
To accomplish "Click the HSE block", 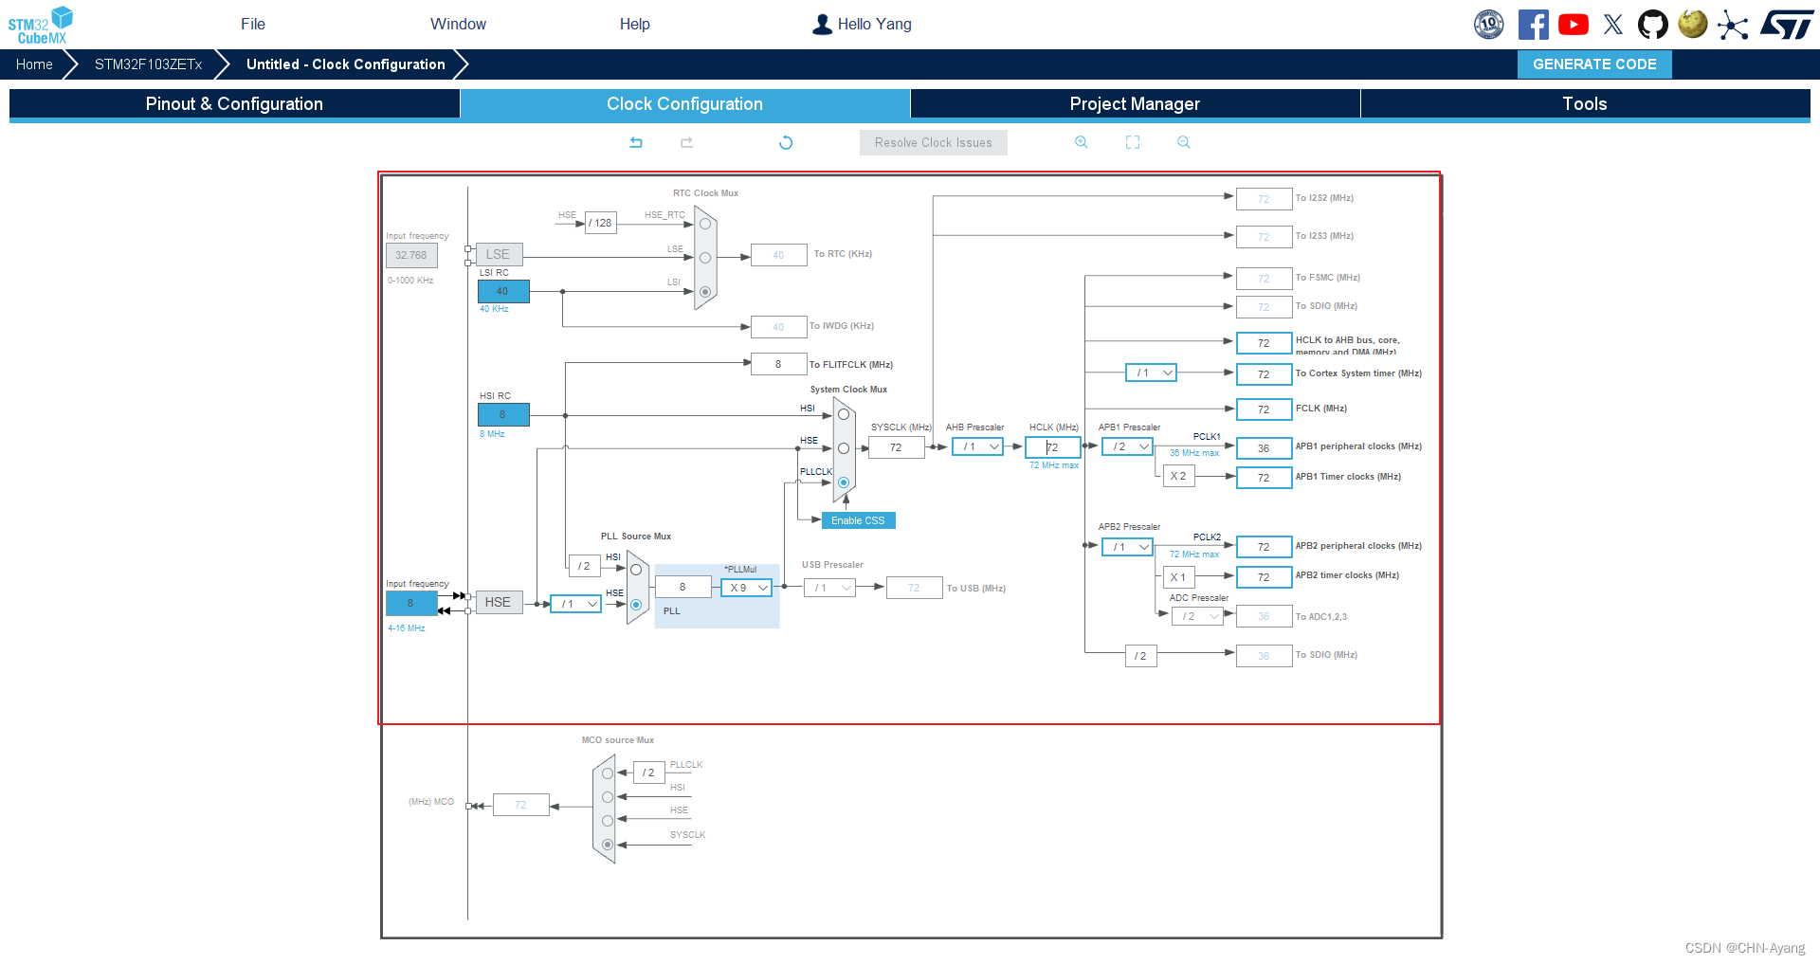I will 499,602.
